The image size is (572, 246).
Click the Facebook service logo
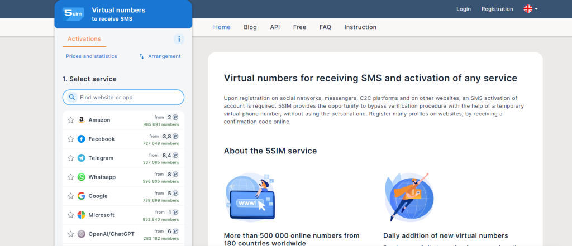(82, 139)
